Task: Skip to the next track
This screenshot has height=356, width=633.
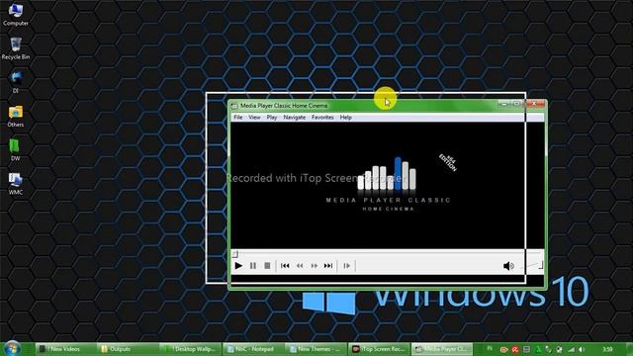Action: (x=328, y=266)
